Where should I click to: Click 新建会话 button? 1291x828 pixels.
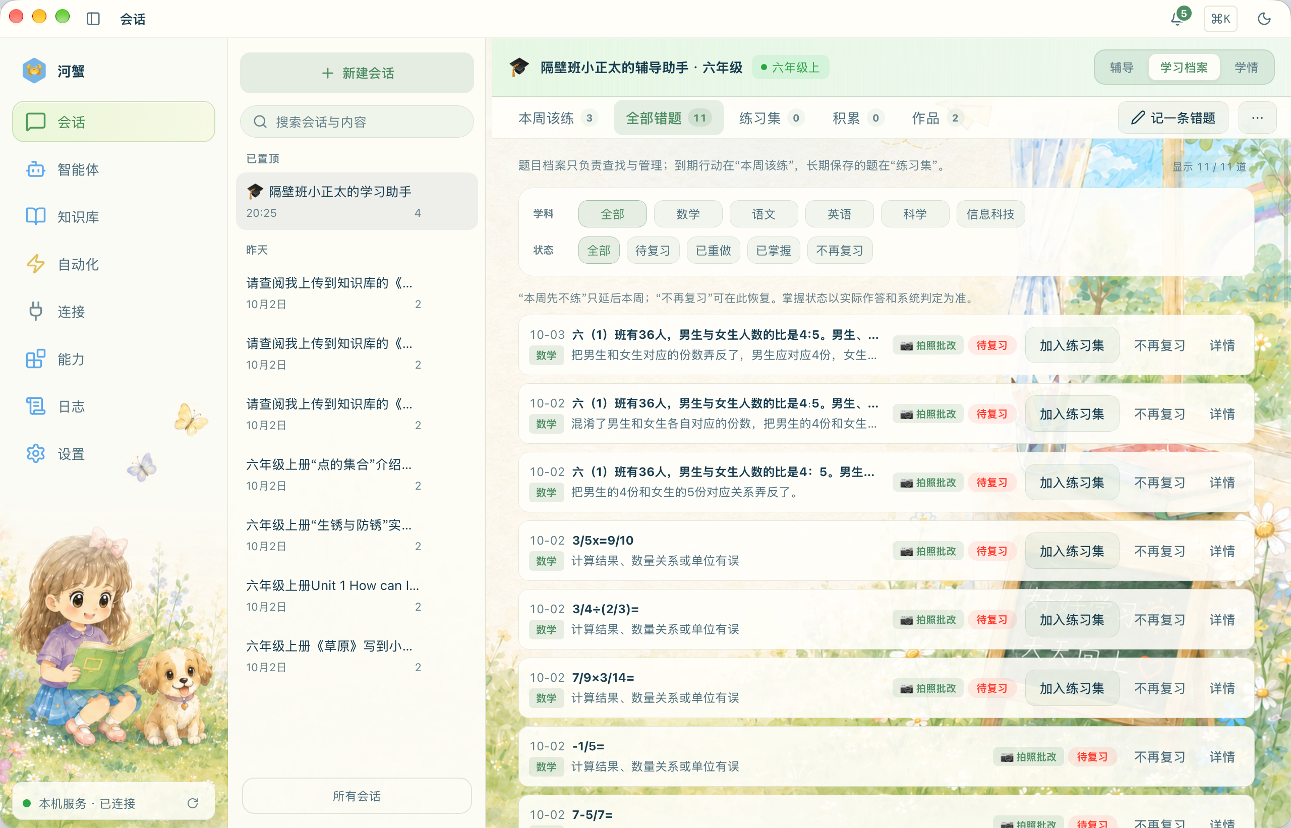coord(357,73)
